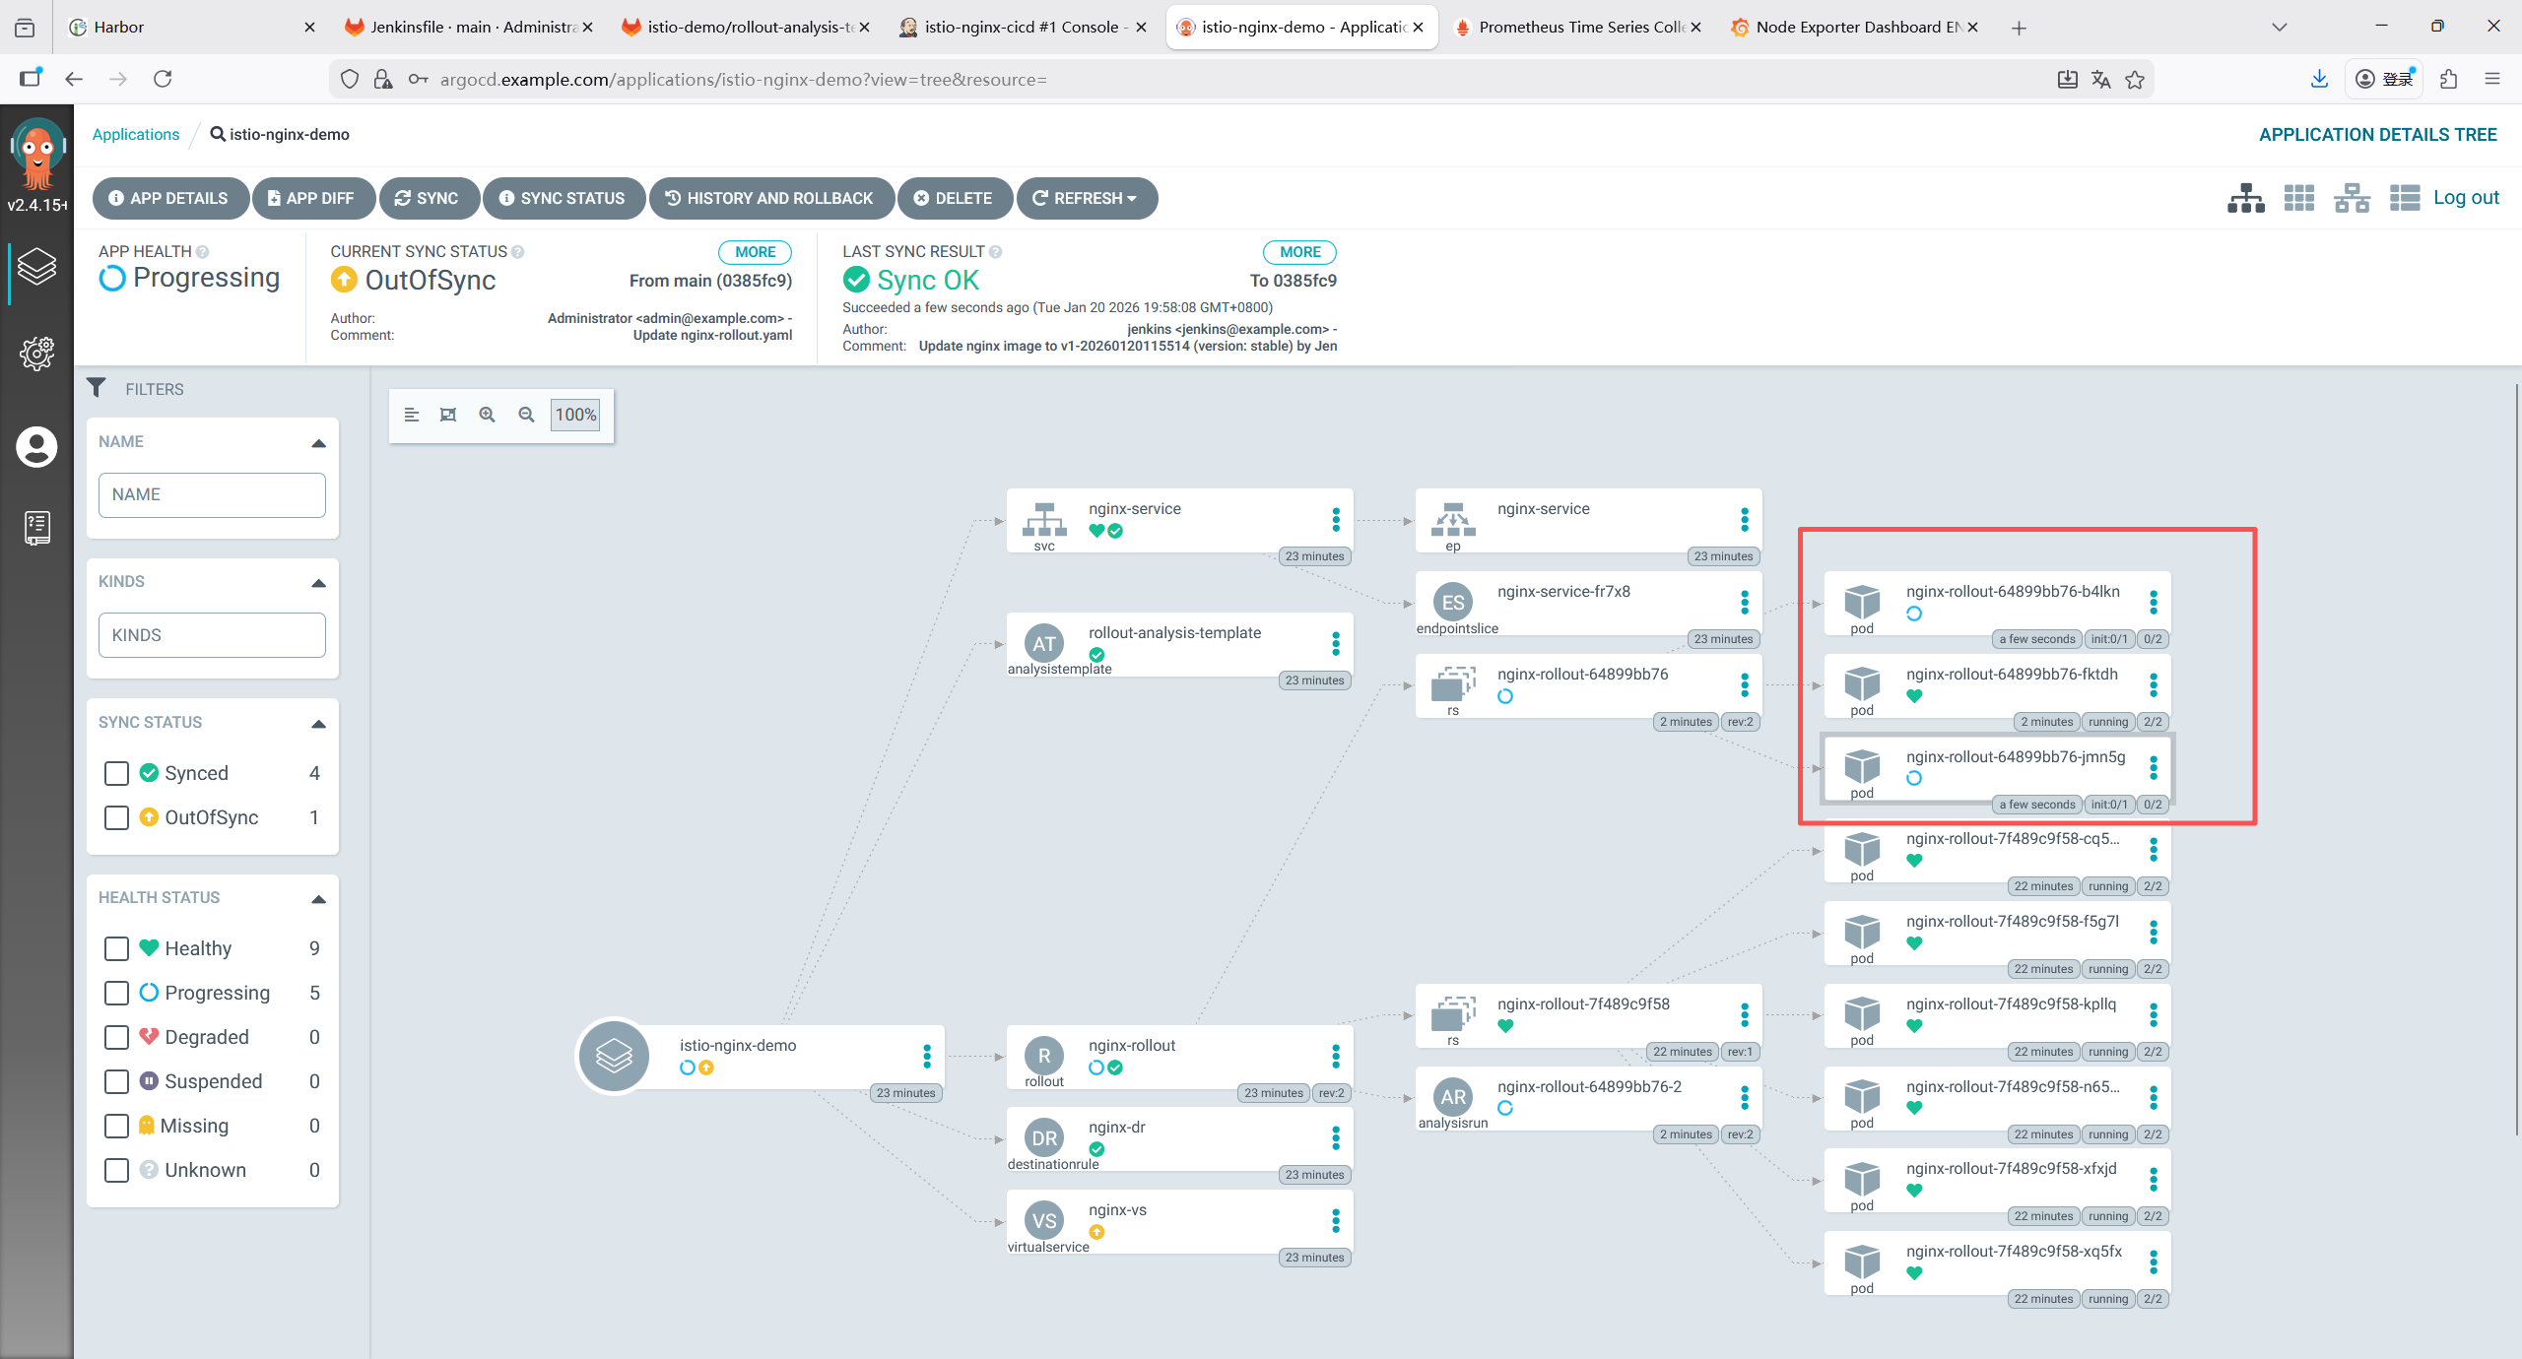2522x1359 pixels.
Task: Collapse the NAME filter section
Action: click(x=318, y=443)
